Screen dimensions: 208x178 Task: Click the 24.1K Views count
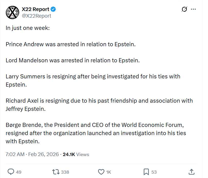tap(76, 154)
